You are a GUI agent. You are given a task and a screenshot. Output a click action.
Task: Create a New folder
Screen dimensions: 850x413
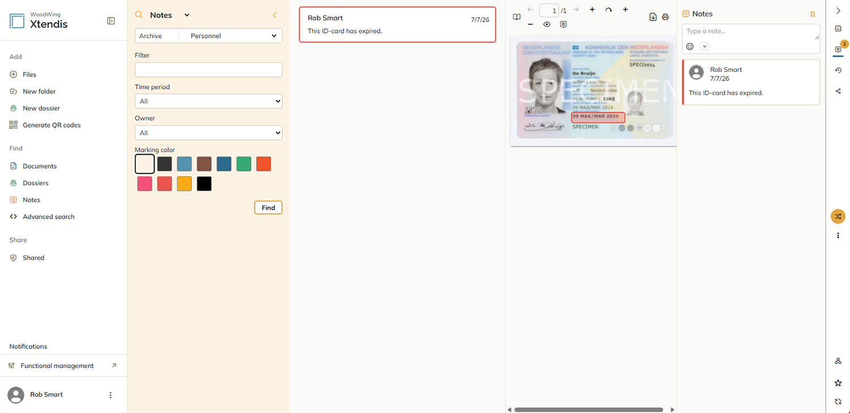pos(33,91)
